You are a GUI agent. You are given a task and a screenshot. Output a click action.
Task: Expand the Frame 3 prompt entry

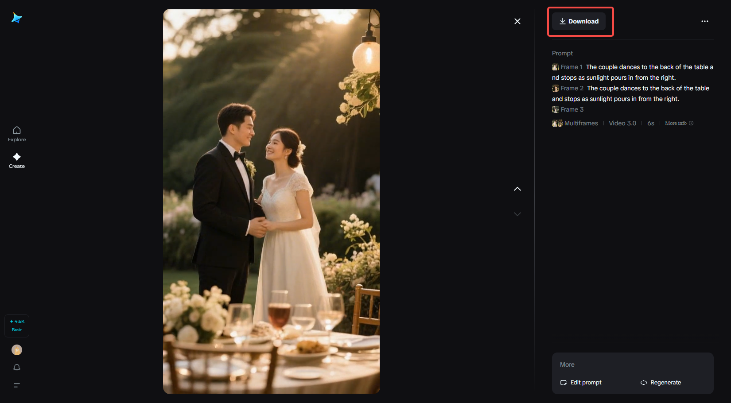572,109
